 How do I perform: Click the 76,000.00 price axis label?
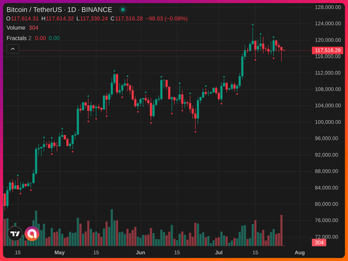pos(326,221)
